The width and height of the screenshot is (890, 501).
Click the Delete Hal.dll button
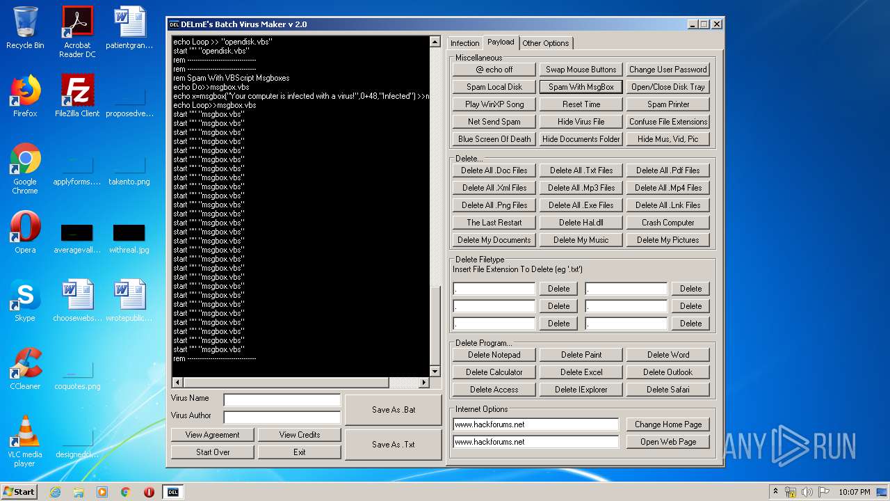(x=581, y=223)
